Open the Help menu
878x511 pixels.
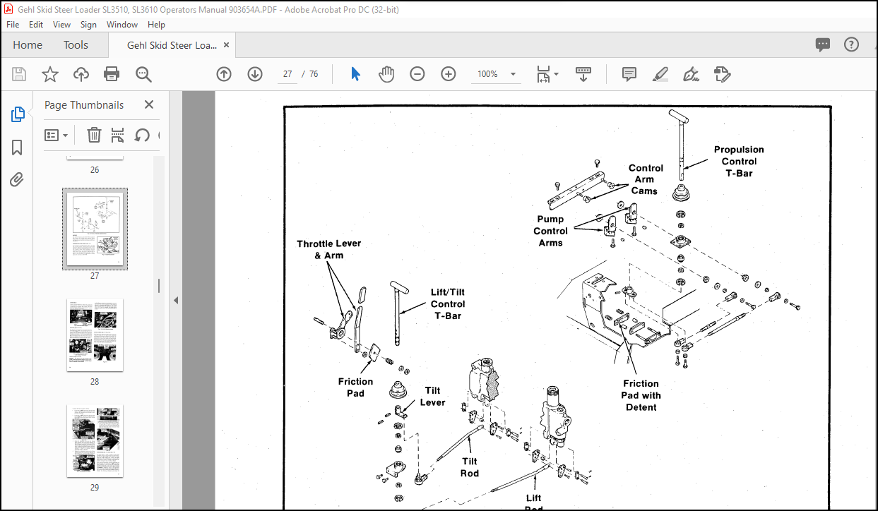coord(156,24)
